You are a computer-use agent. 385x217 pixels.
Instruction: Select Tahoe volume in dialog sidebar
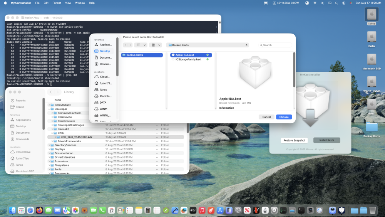103,90
